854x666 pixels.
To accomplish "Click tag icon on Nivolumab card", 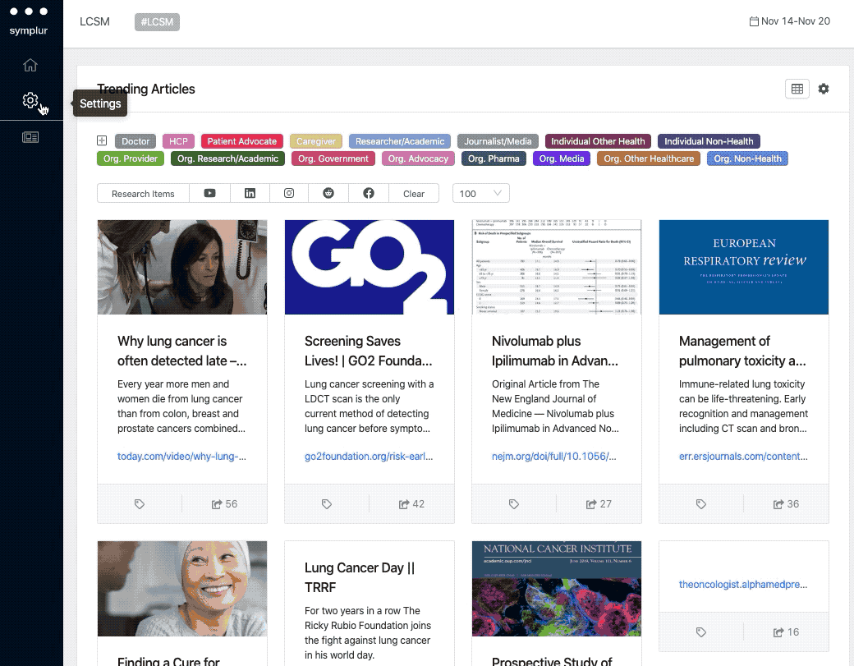I will [x=513, y=504].
